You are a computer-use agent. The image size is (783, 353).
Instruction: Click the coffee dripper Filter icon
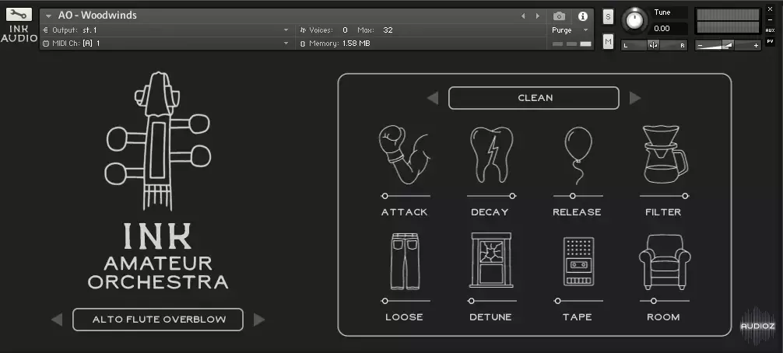(664, 153)
